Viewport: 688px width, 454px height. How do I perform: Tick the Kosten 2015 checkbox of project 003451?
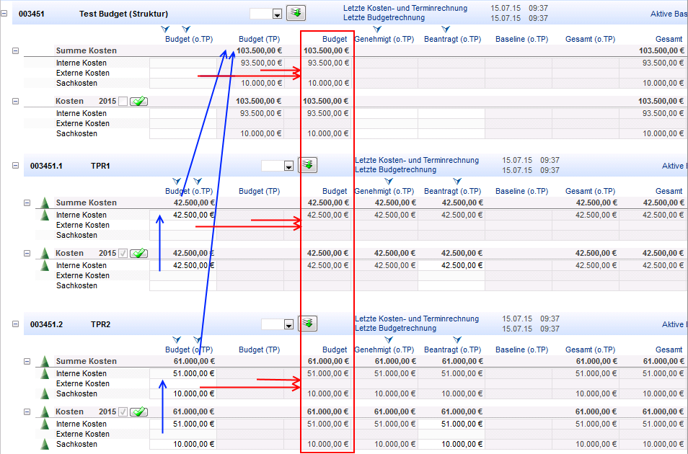pos(123,102)
